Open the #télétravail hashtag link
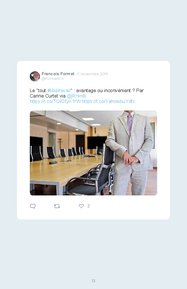This screenshot has height=289, width=187. (59, 90)
